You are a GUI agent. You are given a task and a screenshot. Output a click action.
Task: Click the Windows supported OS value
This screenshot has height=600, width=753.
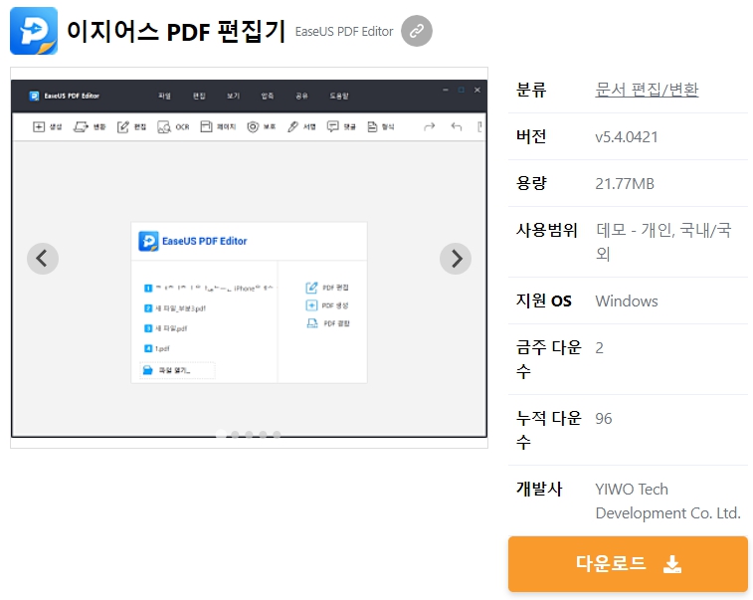[x=627, y=301]
